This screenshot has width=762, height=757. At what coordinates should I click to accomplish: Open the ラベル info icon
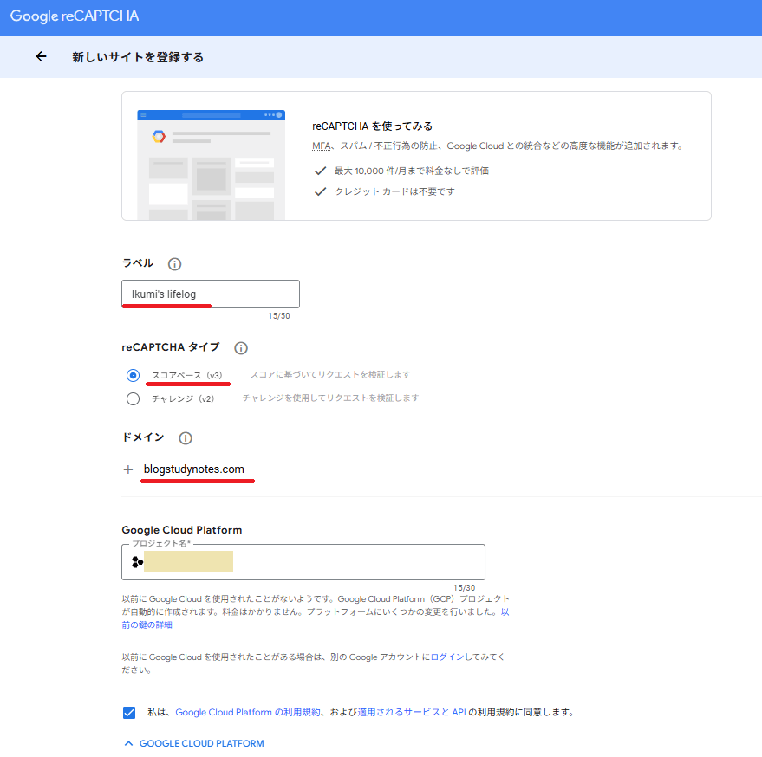174,264
